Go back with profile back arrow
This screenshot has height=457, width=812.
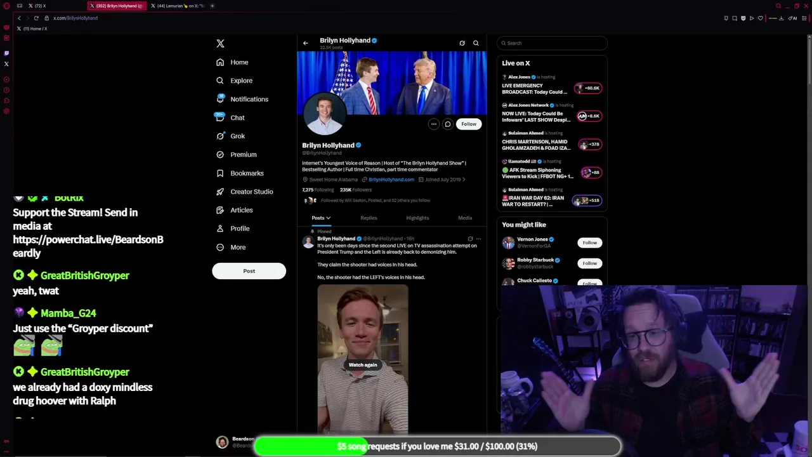click(x=305, y=43)
